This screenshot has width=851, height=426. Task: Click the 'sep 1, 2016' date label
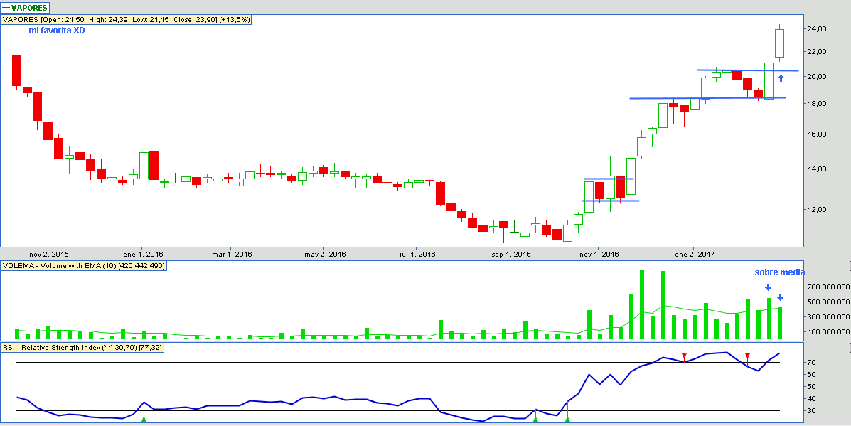(510, 254)
